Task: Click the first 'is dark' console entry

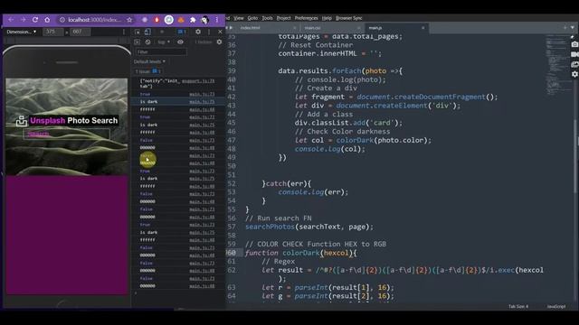Action: 148,102
